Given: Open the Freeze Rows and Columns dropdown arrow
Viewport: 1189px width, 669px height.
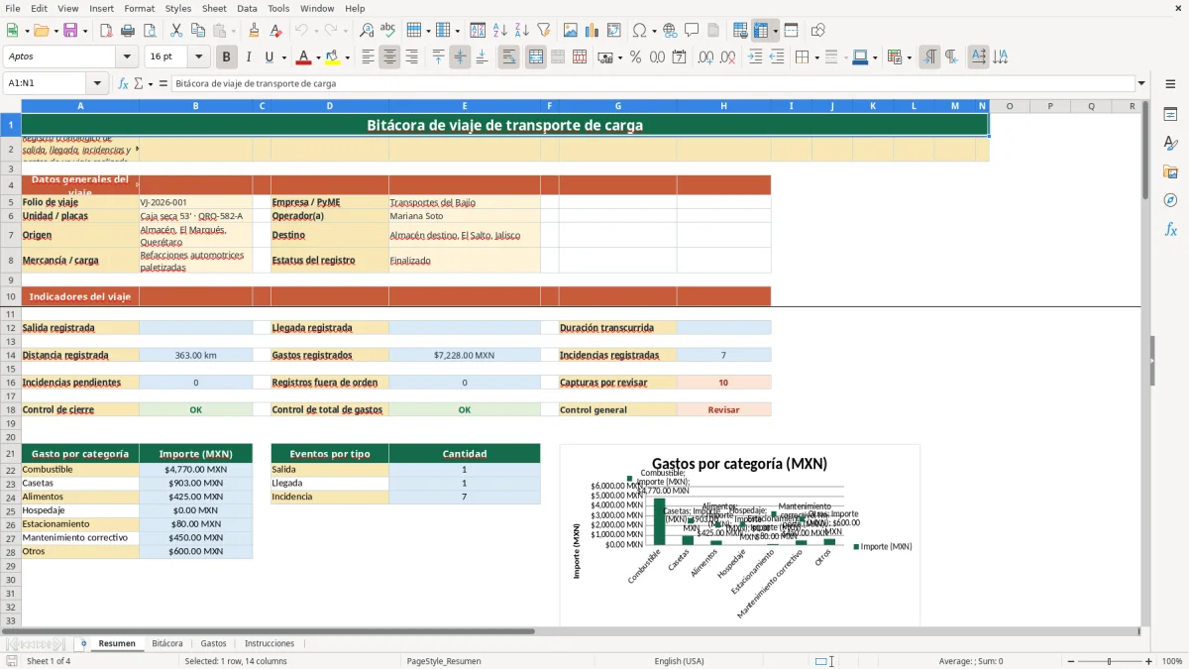Looking at the screenshot, I should [776, 31].
